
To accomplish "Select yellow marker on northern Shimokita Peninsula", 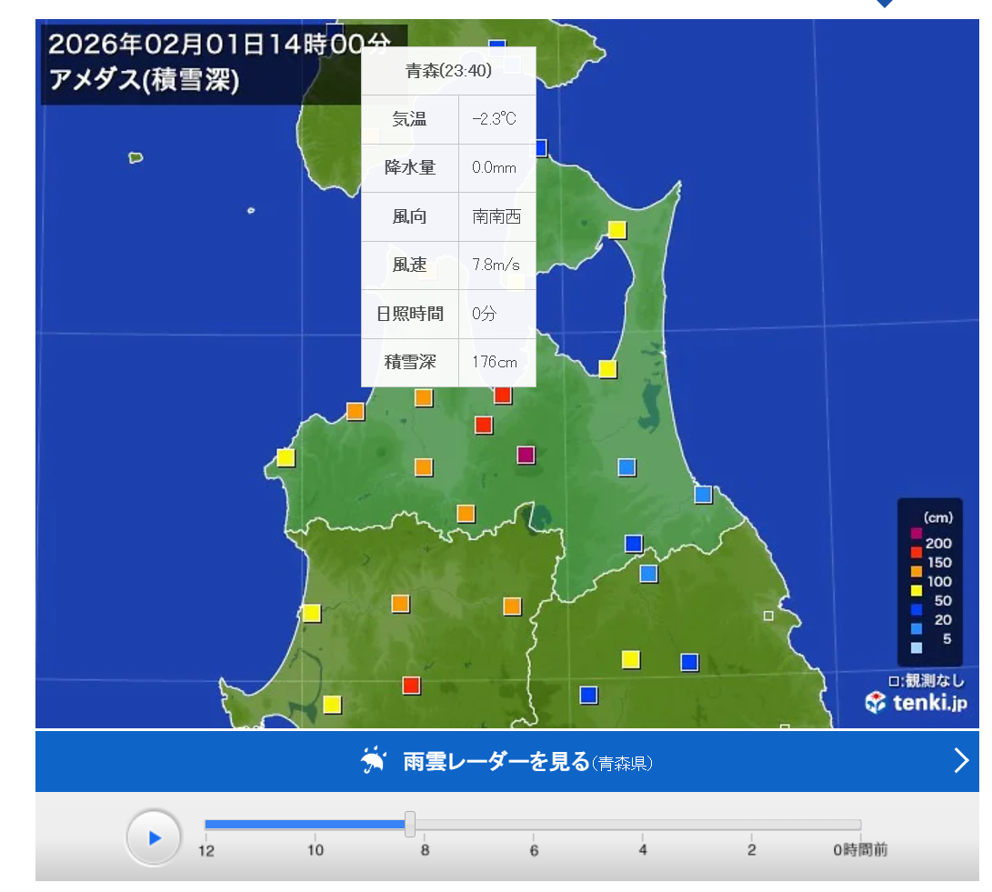I will (x=616, y=229).
